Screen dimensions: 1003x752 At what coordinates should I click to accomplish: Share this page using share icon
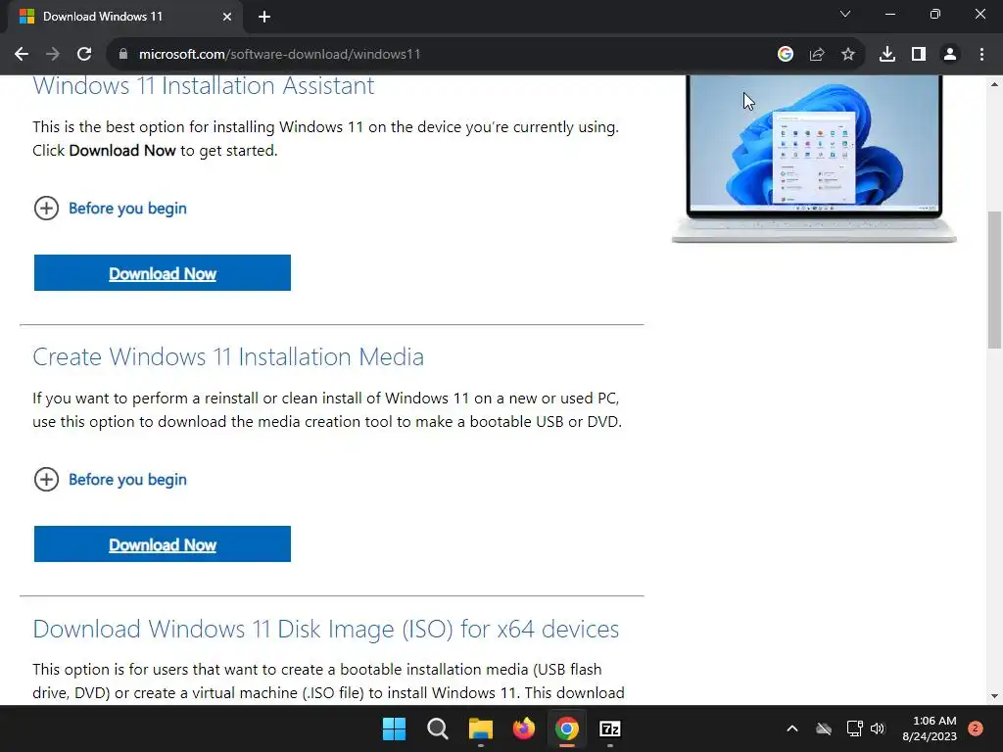coord(817,55)
